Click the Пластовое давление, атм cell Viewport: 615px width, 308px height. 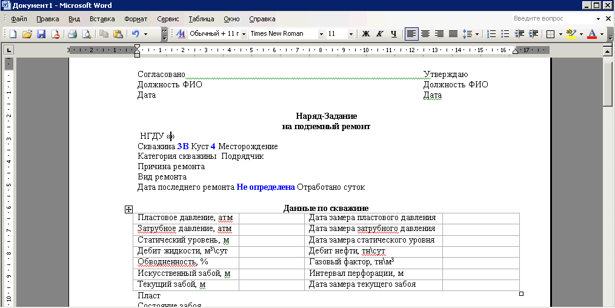coord(186,218)
